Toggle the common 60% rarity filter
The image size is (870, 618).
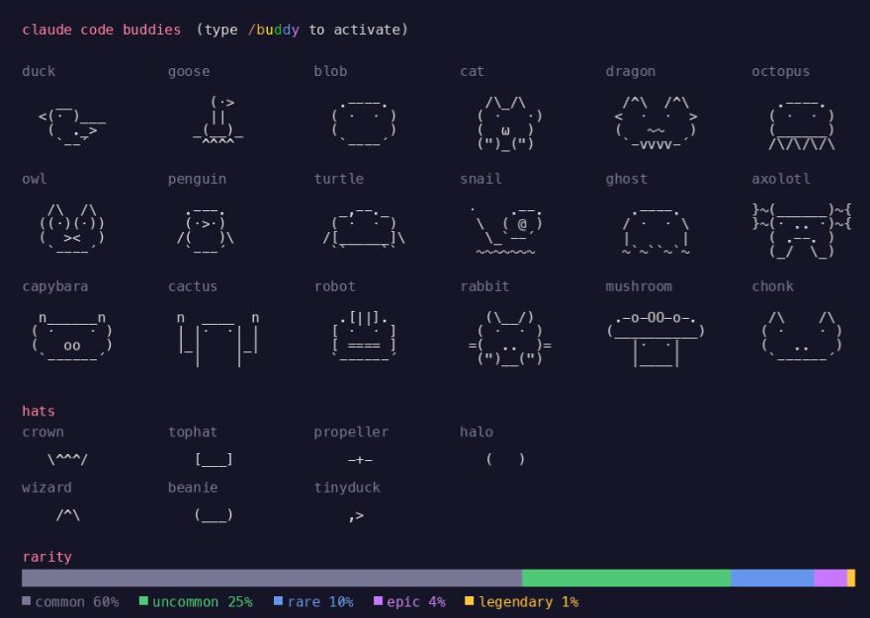[x=74, y=601]
